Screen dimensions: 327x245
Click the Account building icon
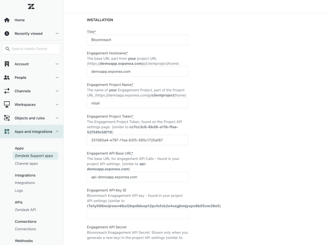(7, 64)
